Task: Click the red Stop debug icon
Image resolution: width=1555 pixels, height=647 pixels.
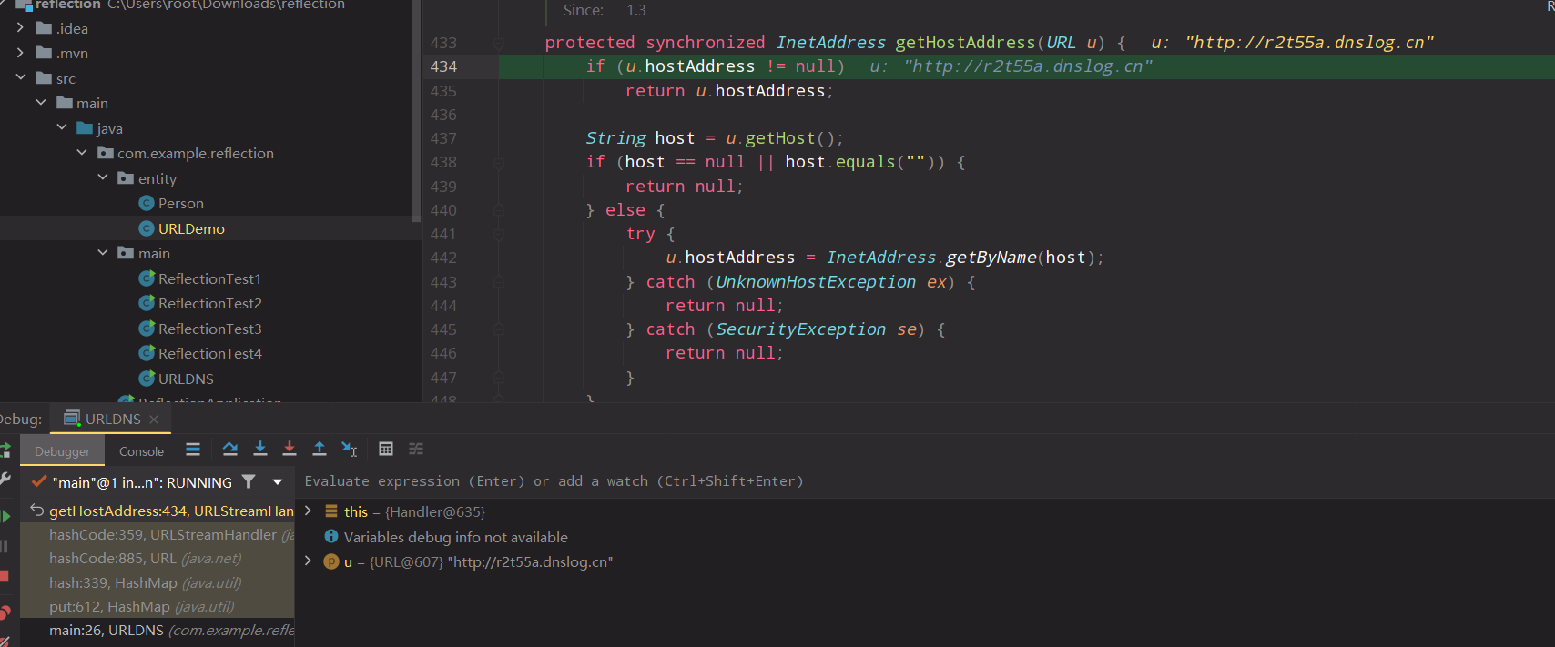Action: (5, 576)
